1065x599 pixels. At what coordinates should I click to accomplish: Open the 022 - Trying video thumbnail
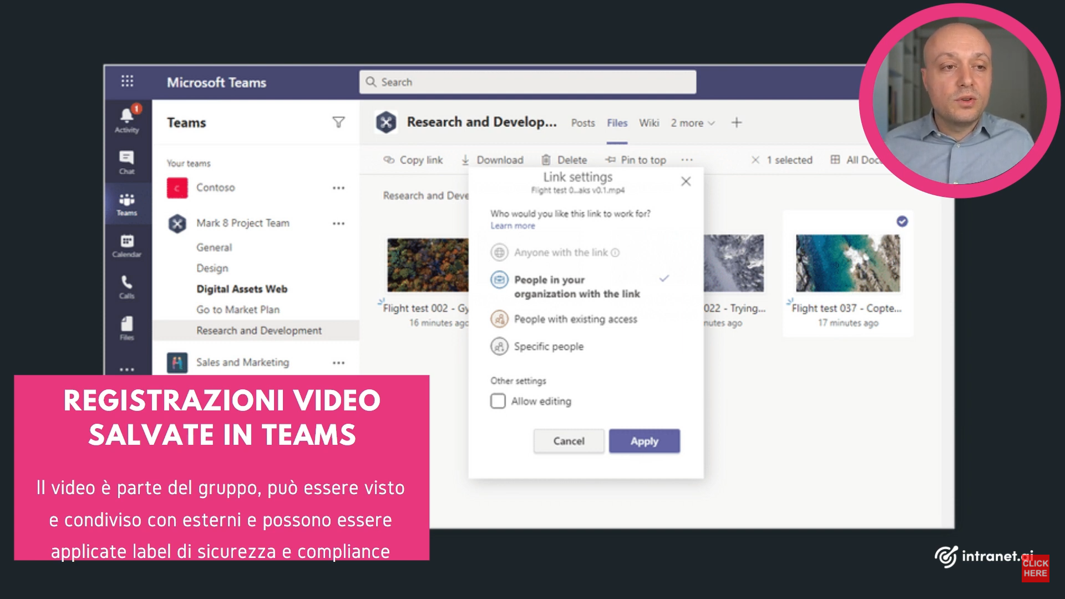[x=734, y=263]
